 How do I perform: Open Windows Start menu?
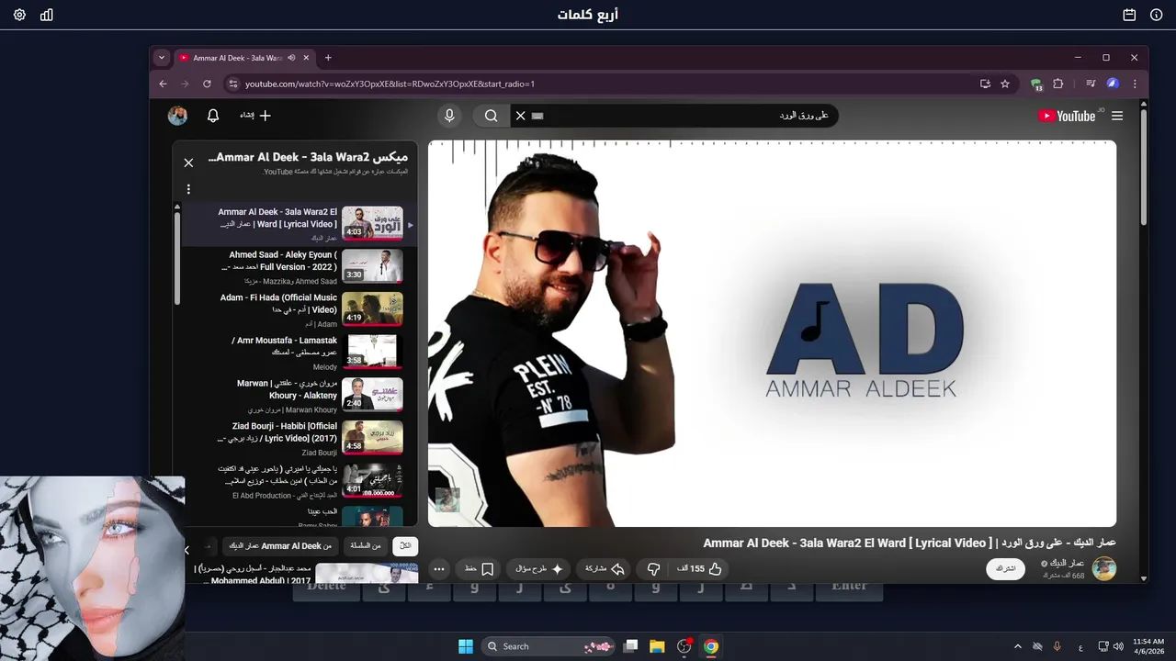point(466,646)
